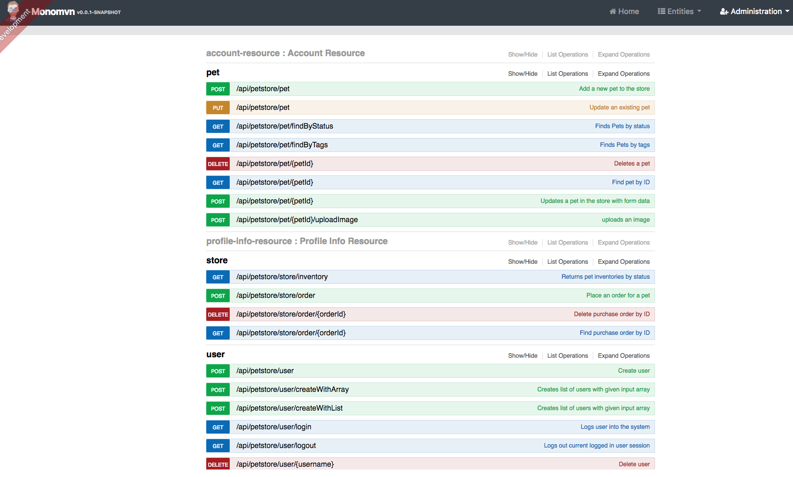Screen dimensions: 793x477
Task: Select the GET badge on the user login endpoint
Action: tap(218, 426)
